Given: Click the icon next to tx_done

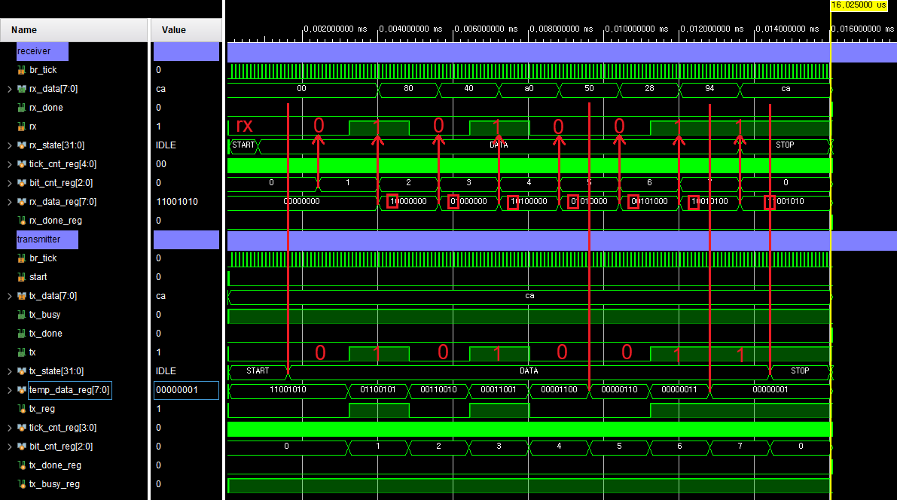Looking at the screenshot, I should [x=22, y=334].
